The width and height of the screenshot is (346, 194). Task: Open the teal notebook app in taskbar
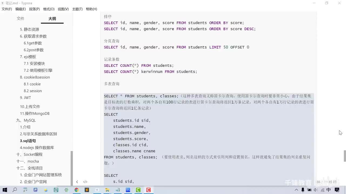tap(56, 190)
